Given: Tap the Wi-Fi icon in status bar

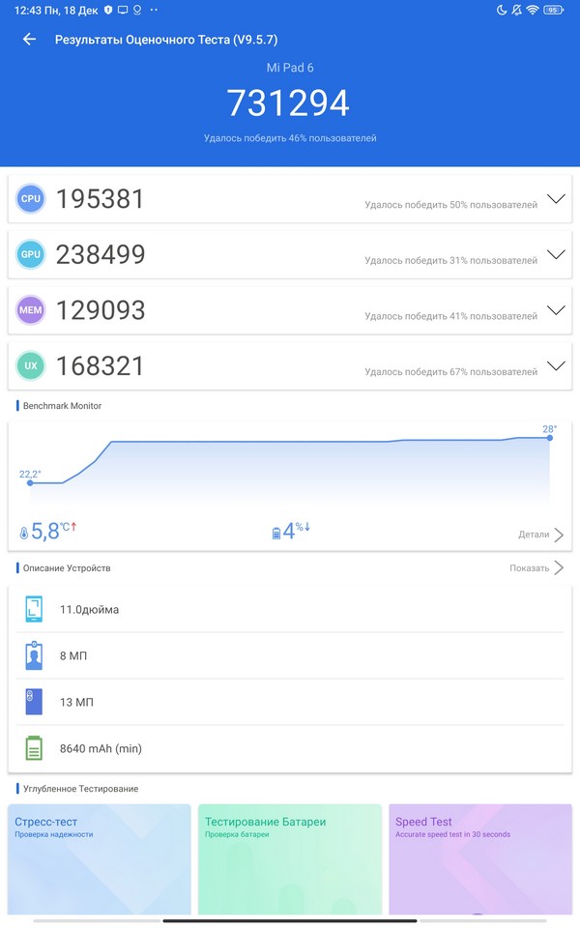Looking at the screenshot, I should (532, 10).
